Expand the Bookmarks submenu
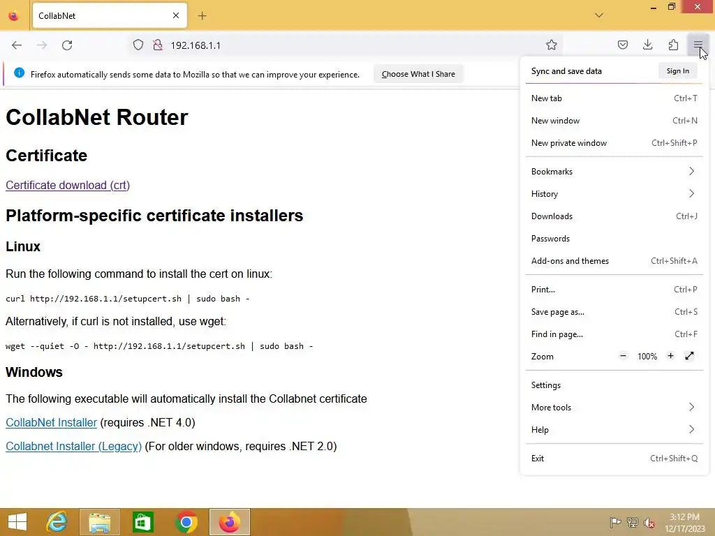 coord(614,172)
